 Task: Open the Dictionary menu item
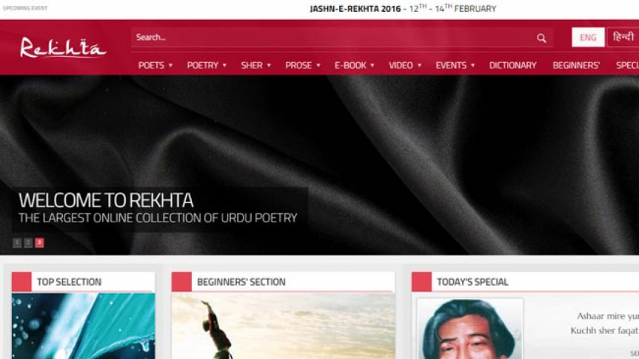click(x=512, y=65)
